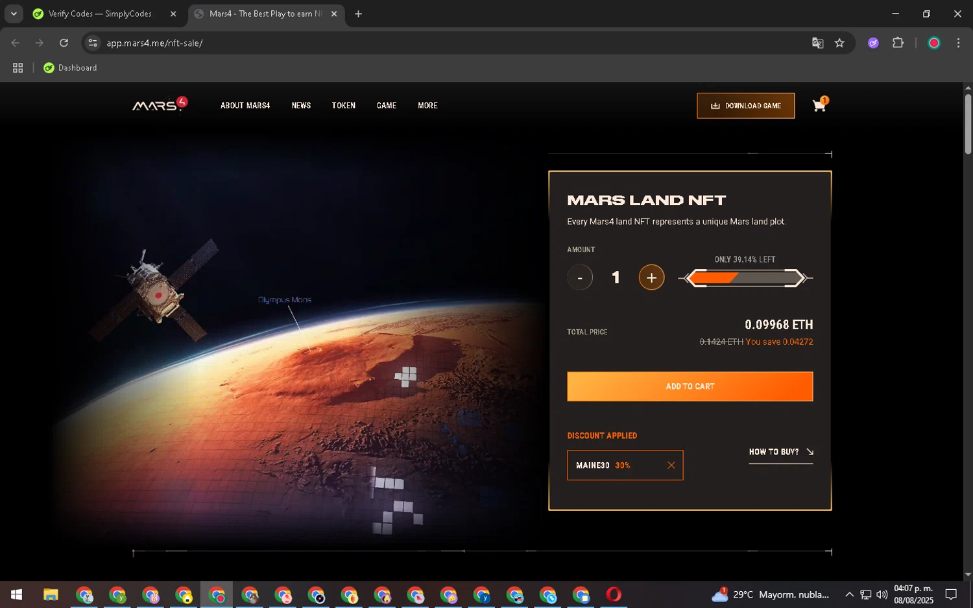Click the Olympus Mons label

point(285,299)
